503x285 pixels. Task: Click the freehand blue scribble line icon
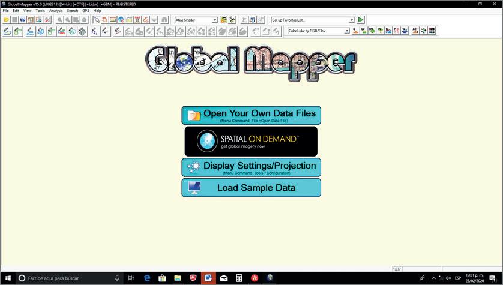pos(41,31)
